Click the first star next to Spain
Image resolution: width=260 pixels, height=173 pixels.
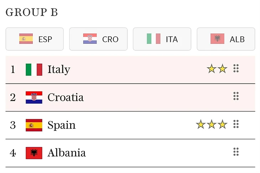(x=201, y=125)
